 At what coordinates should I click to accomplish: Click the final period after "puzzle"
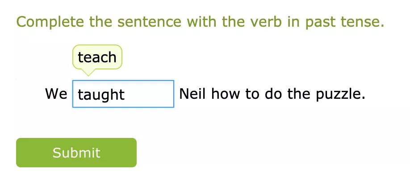point(363,97)
